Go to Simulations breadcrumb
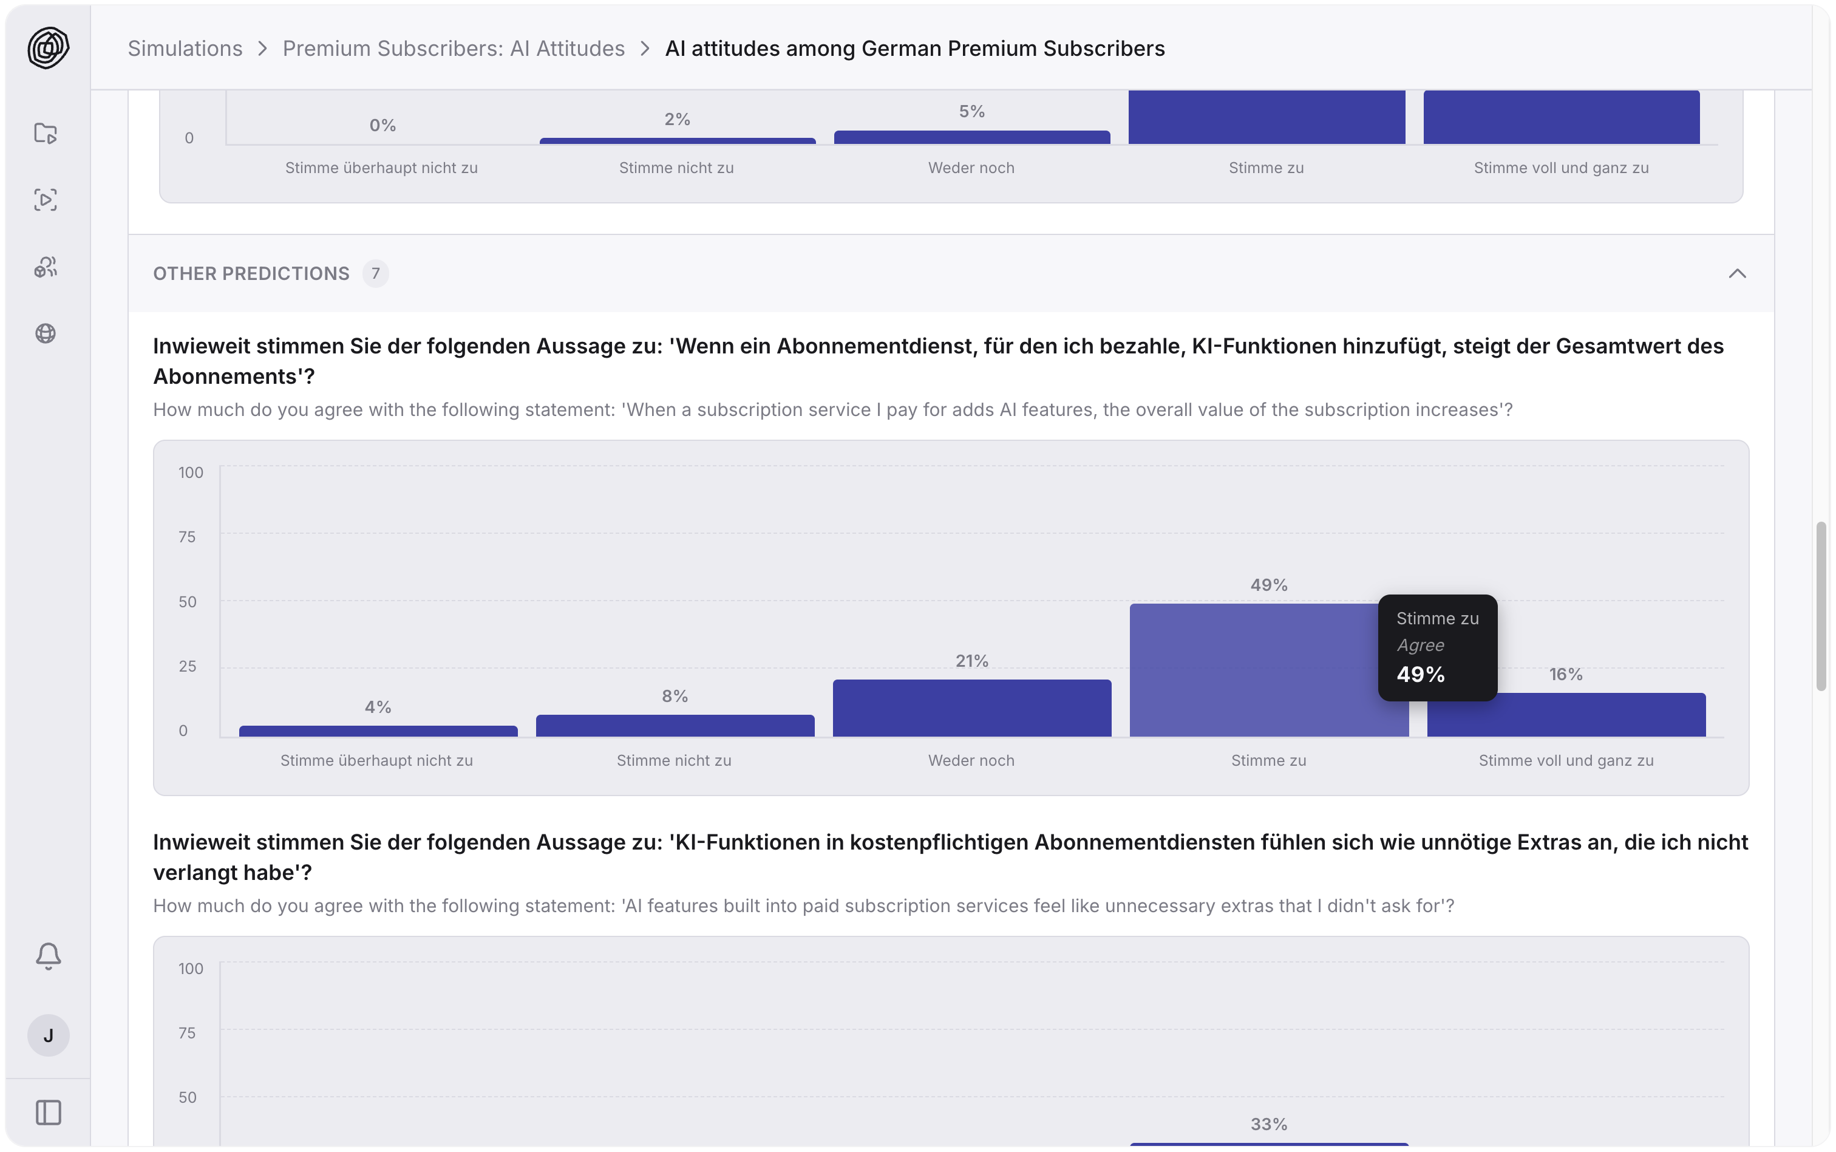This screenshot has width=1836, height=1152. (x=185, y=48)
